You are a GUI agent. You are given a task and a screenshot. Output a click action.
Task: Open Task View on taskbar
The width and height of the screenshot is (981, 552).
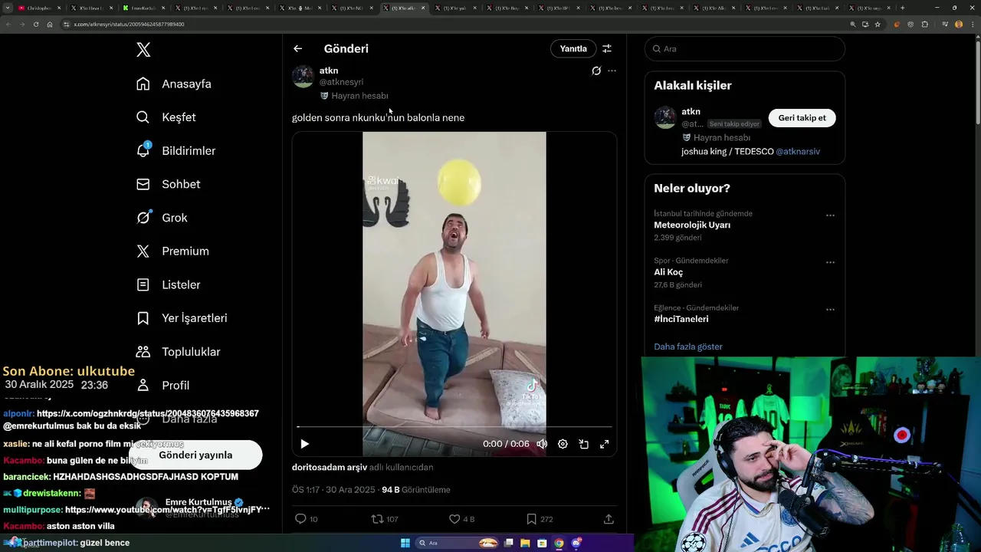508,543
